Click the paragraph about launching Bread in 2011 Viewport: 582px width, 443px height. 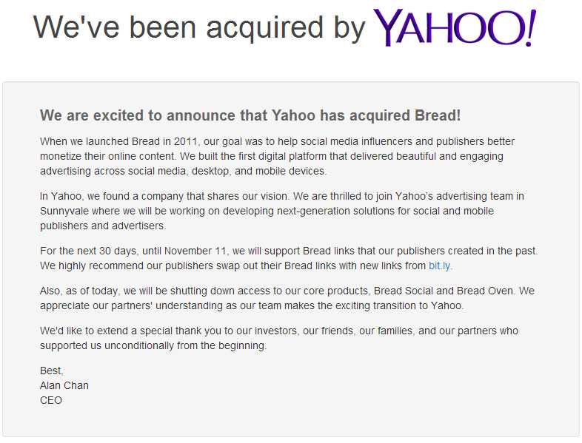click(277, 156)
